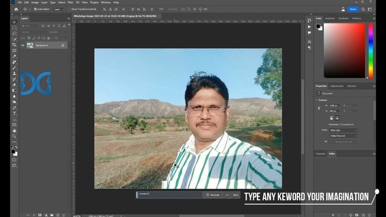Select landscape canvas orientation button
This screenshot has height=217, width=386.
coord(337,118)
